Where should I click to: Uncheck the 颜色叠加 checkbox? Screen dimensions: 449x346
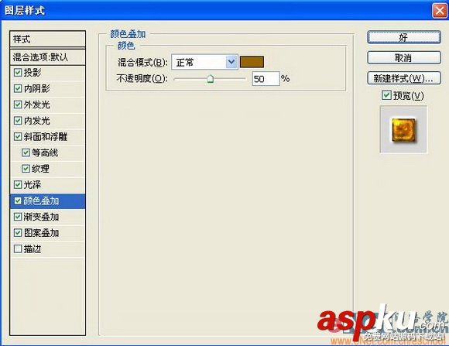click(18, 200)
